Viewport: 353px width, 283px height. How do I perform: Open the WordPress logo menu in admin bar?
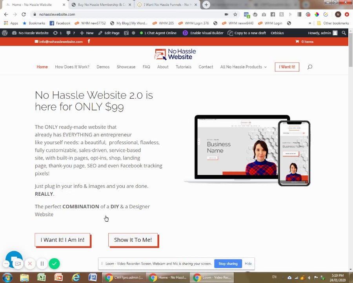click(5, 33)
